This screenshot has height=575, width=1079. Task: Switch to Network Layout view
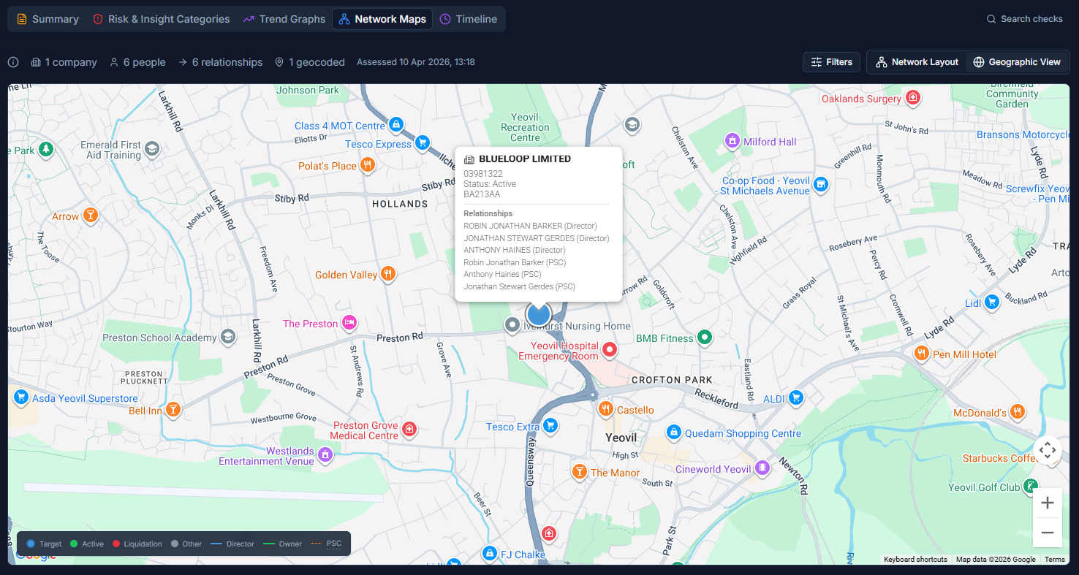(917, 62)
